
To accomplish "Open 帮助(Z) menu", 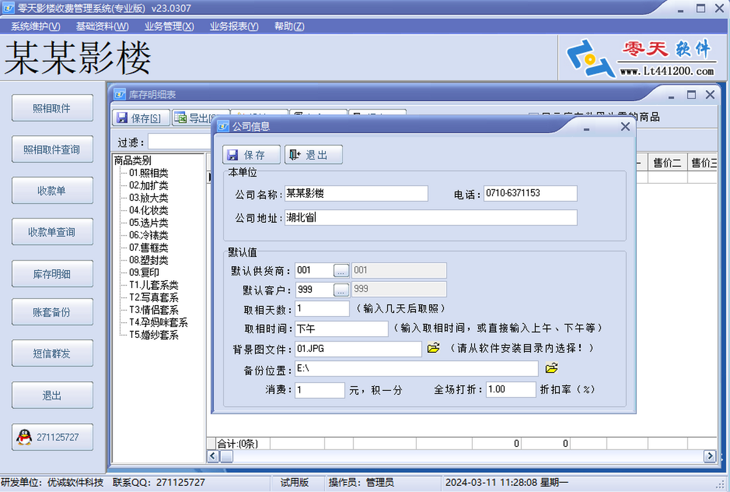I will tap(289, 26).
